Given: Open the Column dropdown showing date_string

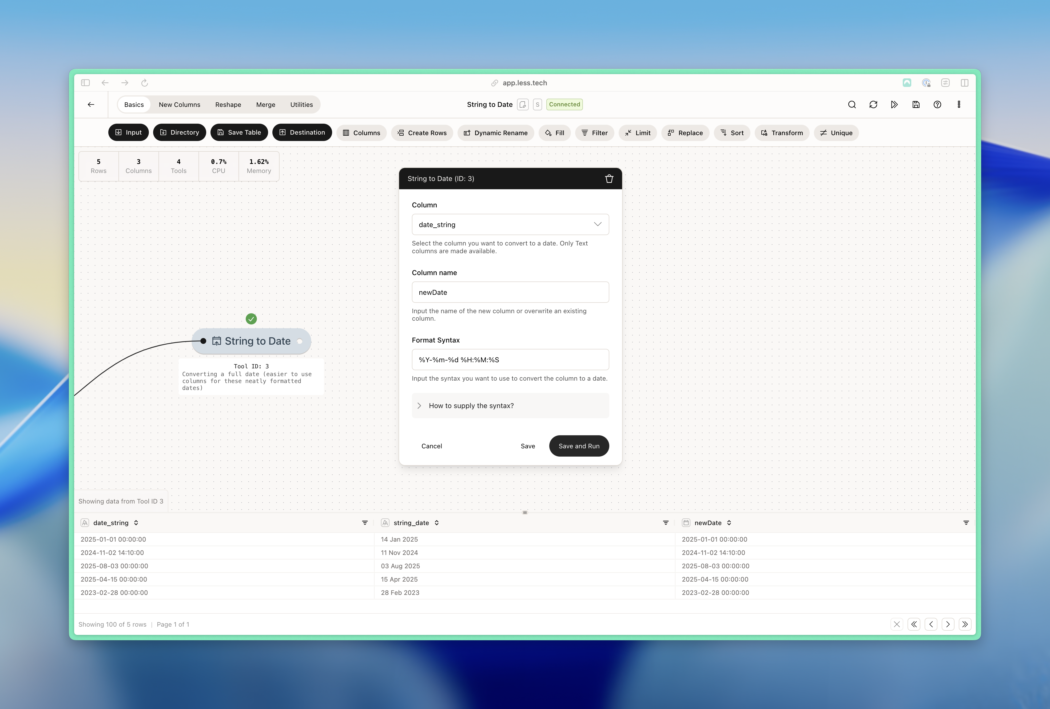Looking at the screenshot, I should (x=510, y=224).
